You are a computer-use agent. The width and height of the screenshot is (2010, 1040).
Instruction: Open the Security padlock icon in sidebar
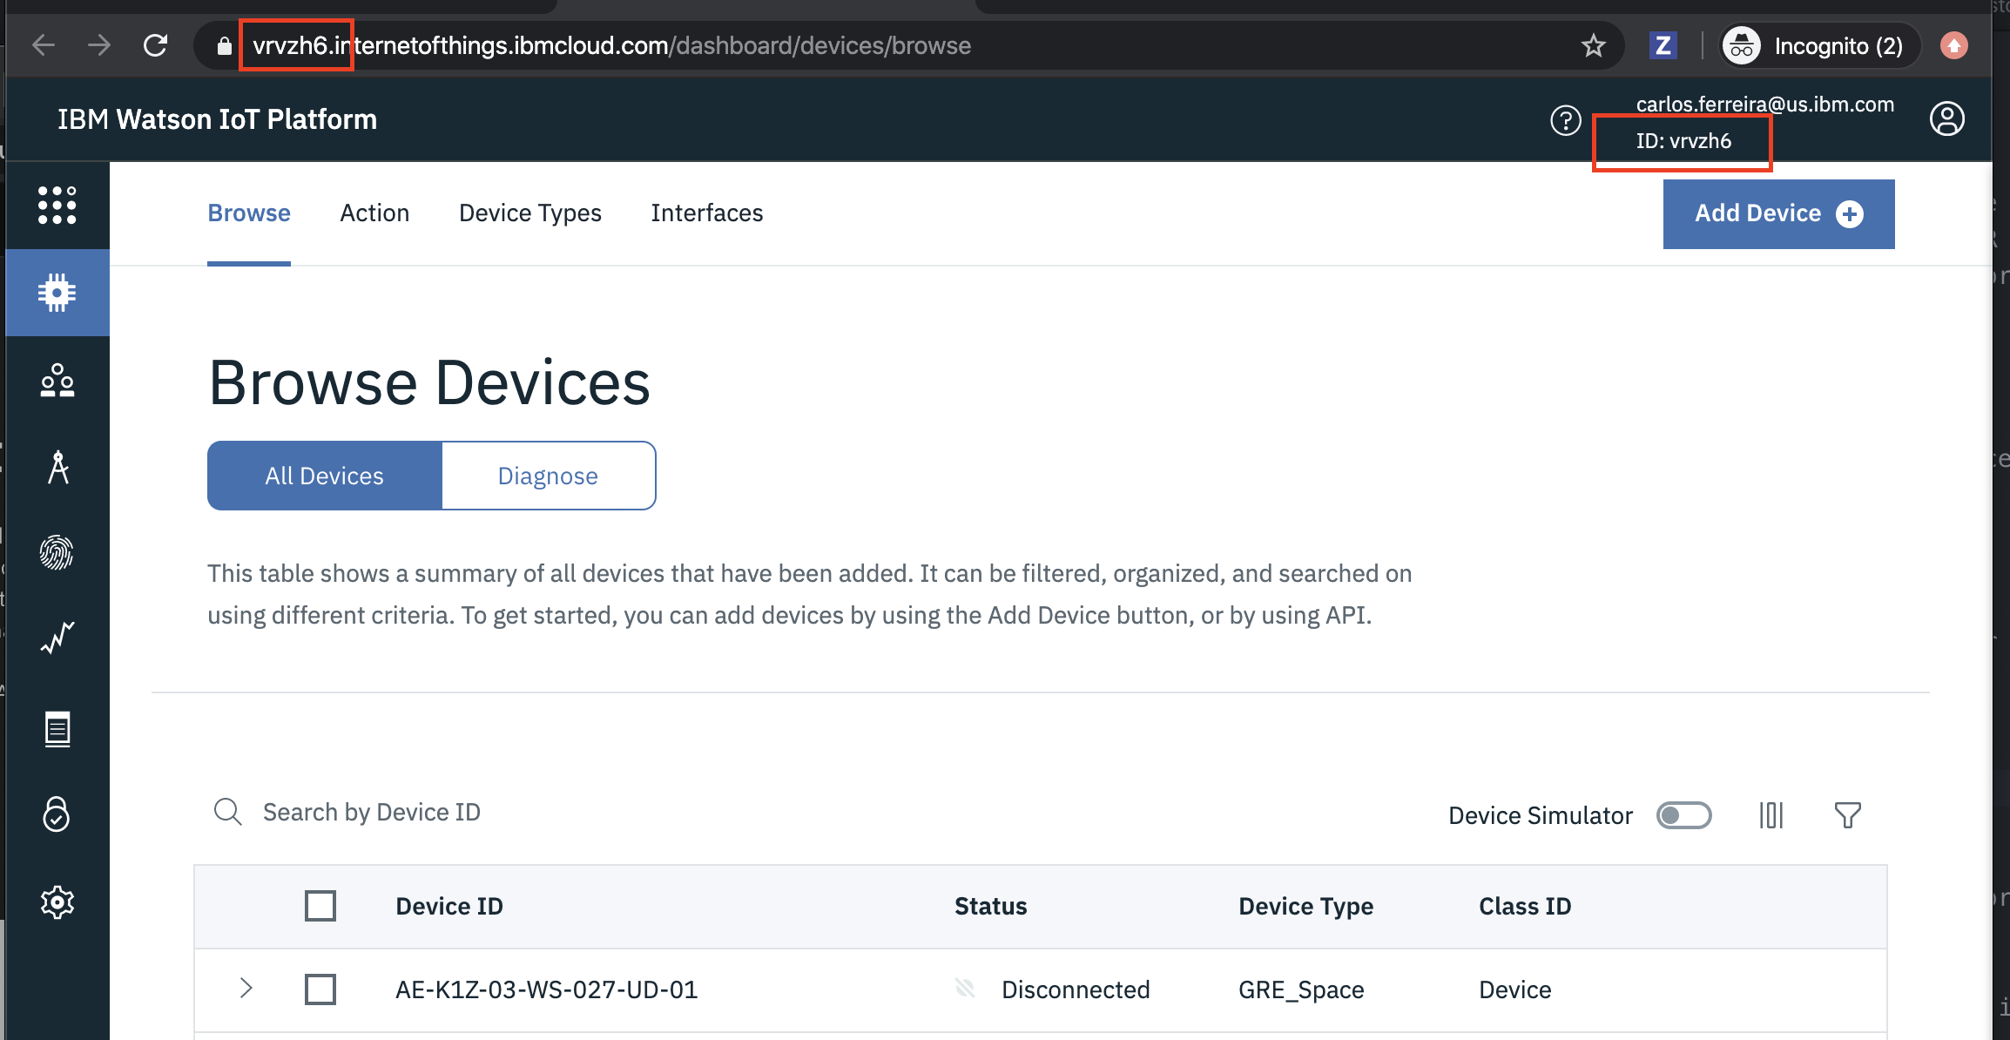pyautogui.click(x=57, y=814)
